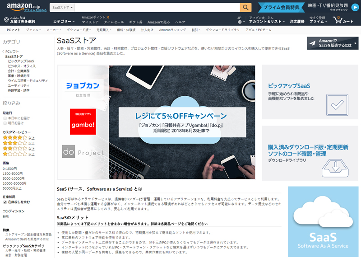Expand the ダウンロード版 menu
361x258 pixels.
point(79,30)
